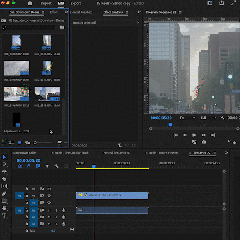Viewport: 240px width, 240px height.
Task: Open the Fit zoom level dropdown
Action: click(x=187, y=118)
